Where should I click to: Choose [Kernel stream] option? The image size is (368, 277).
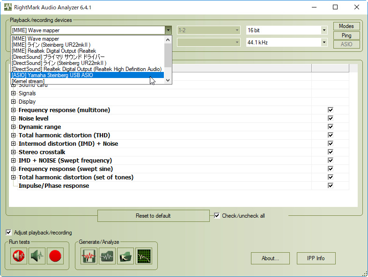tap(88, 81)
